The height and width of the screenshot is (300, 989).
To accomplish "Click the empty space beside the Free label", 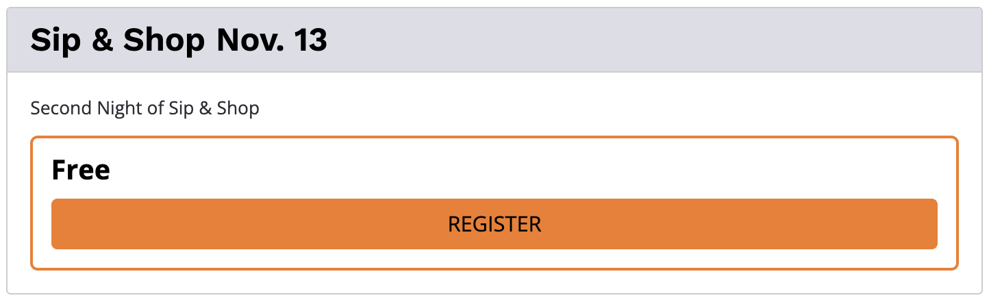I will tap(521, 170).
